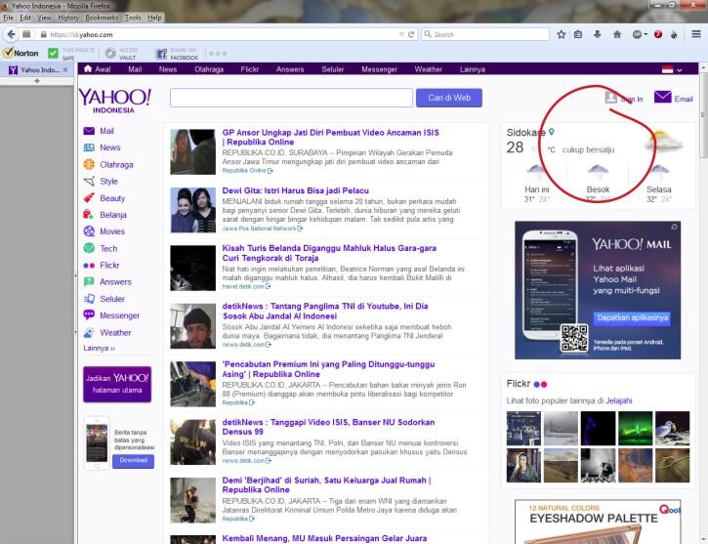Click the Download app button
Viewport: 708px width, 544px height.
(x=133, y=460)
